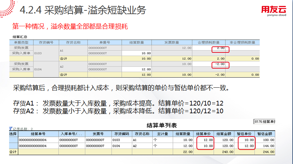
Task: Click the filter funnel icon beside 记录总数
Action: tap(11, 129)
